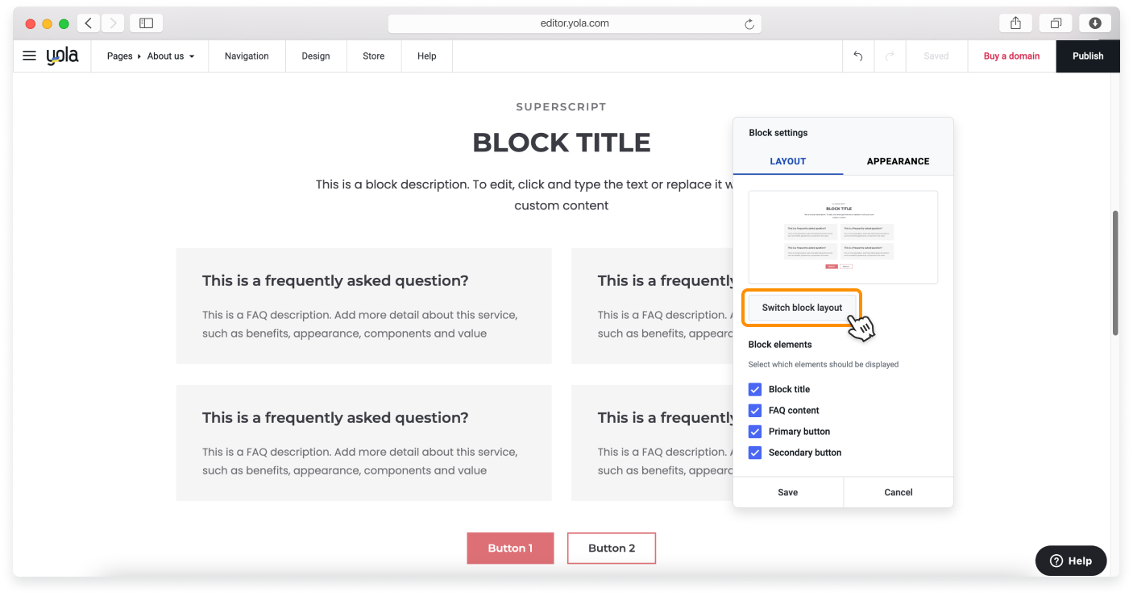Click the block layout preview thumbnail

(843, 236)
